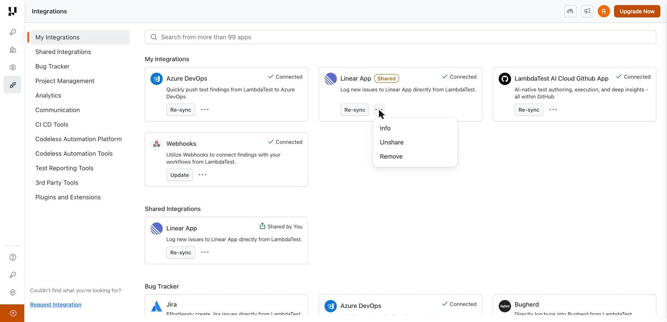Open the Project Management category
Screen dimensions: 667x322
point(65,81)
